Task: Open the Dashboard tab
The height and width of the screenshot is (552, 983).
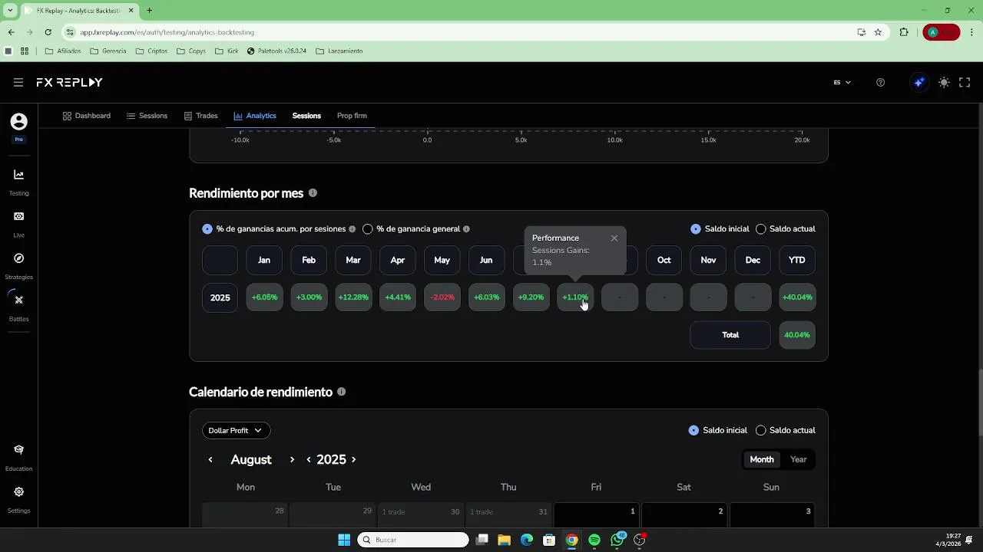Action: pyautogui.click(x=87, y=116)
